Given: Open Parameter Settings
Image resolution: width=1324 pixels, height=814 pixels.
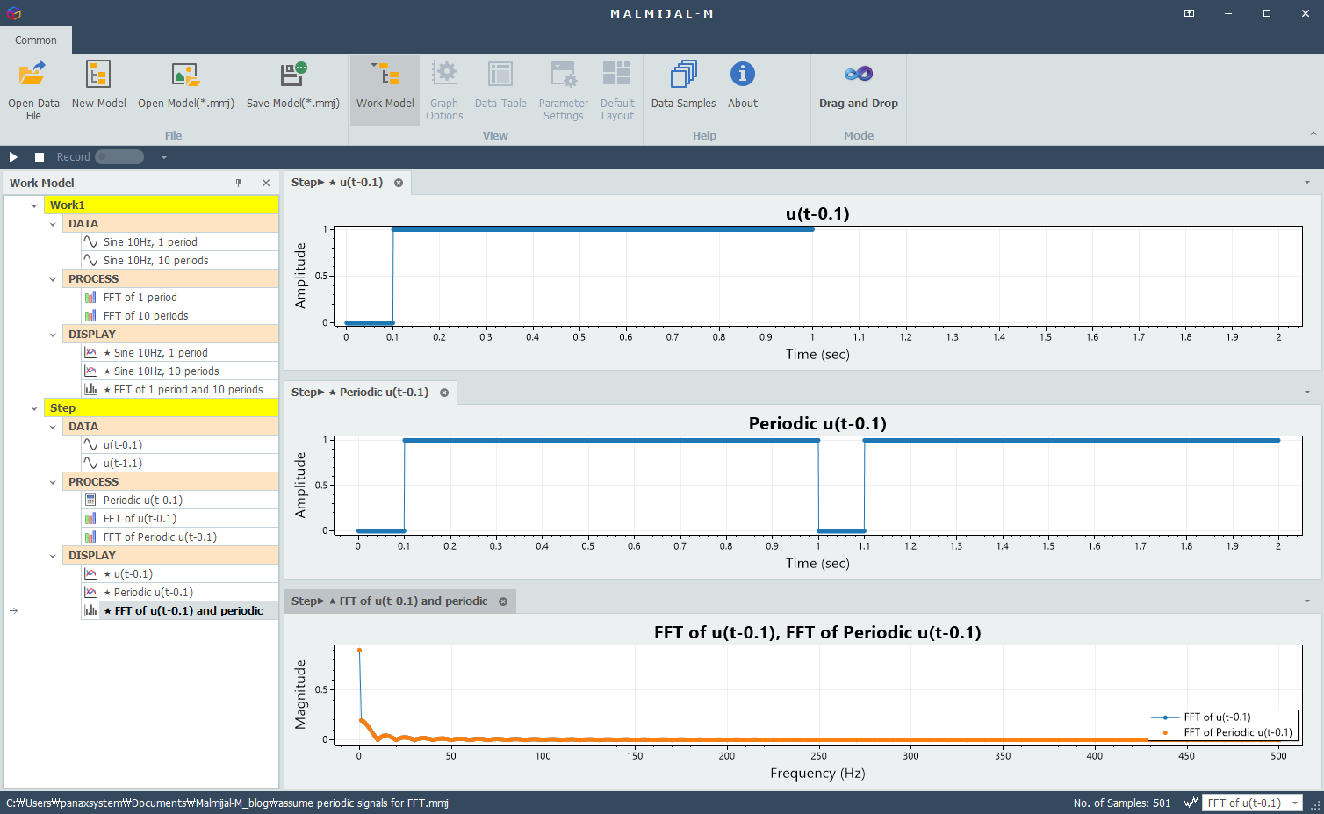Looking at the screenshot, I should coord(564,90).
